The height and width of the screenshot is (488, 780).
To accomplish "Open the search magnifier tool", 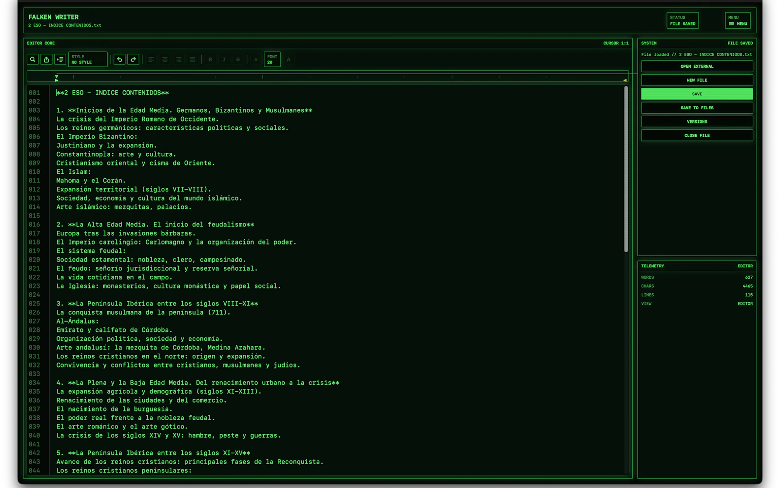I will pyautogui.click(x=33, y=60).
